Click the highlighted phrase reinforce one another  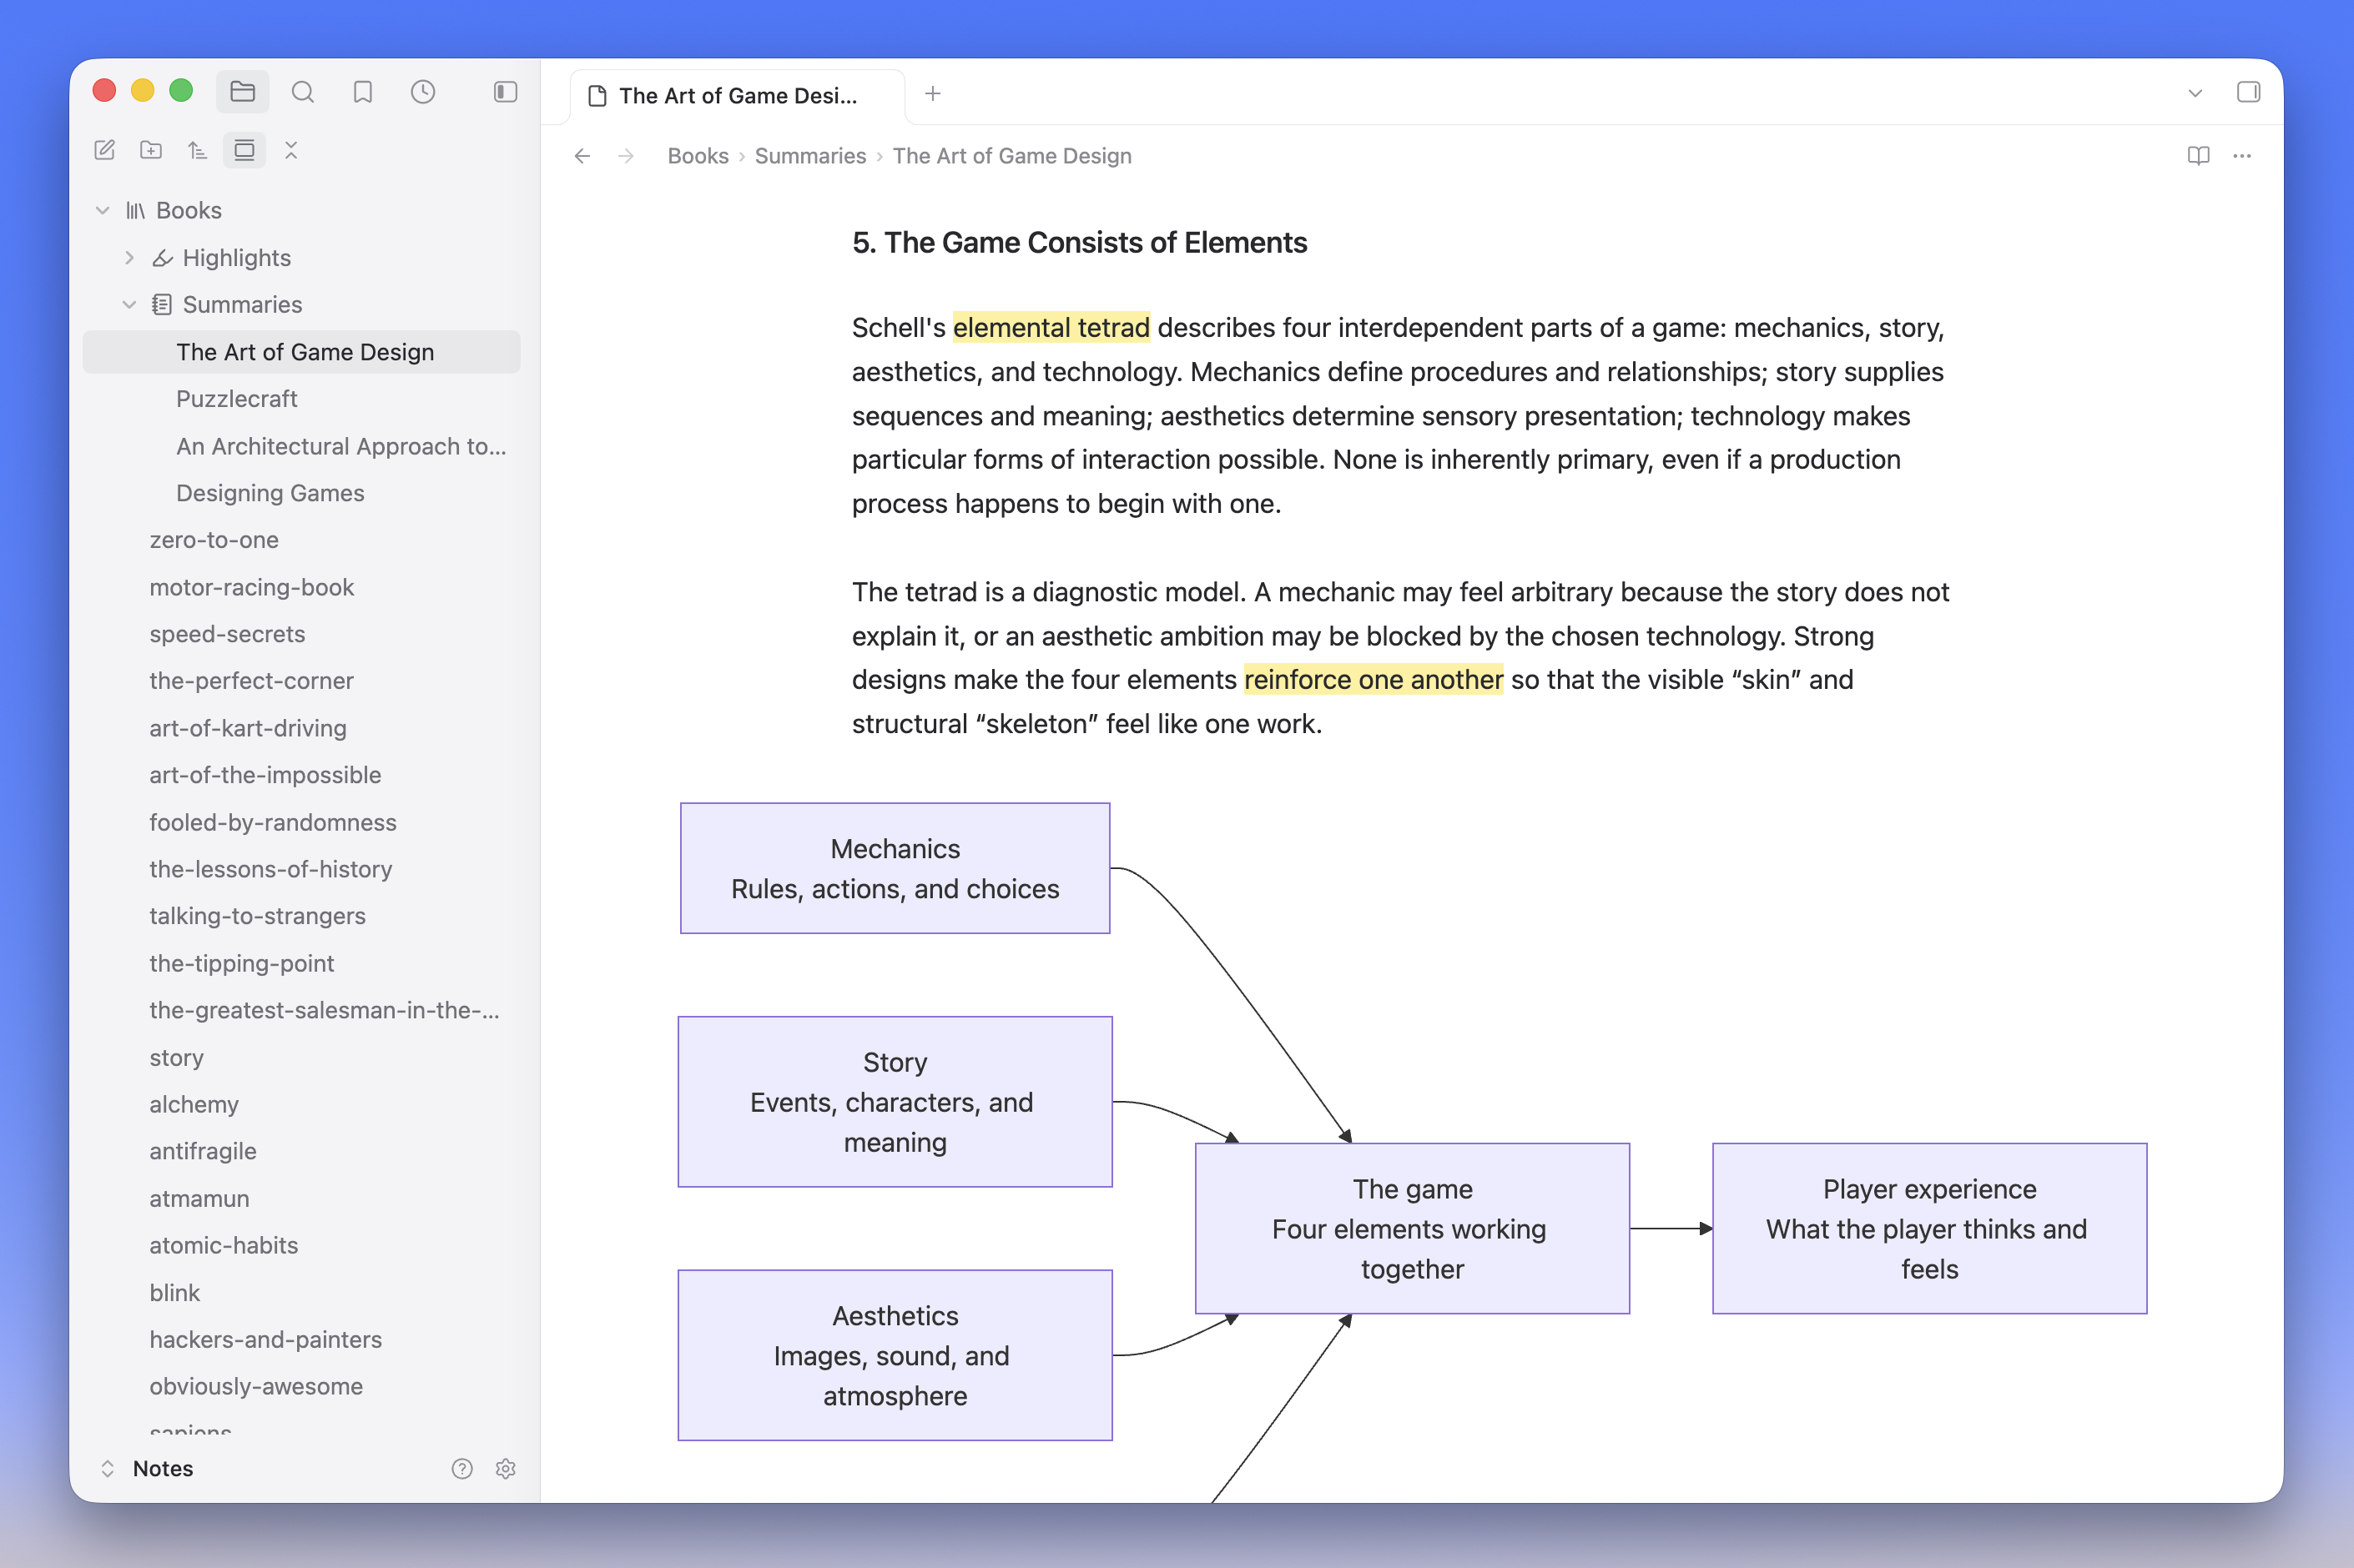(1373, 680)
